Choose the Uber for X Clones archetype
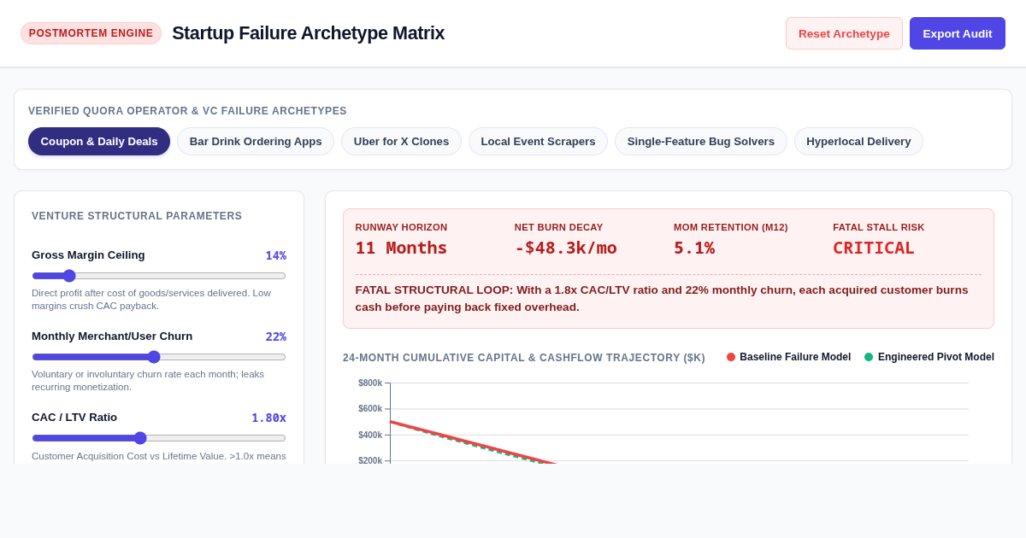 click(401, 141)
